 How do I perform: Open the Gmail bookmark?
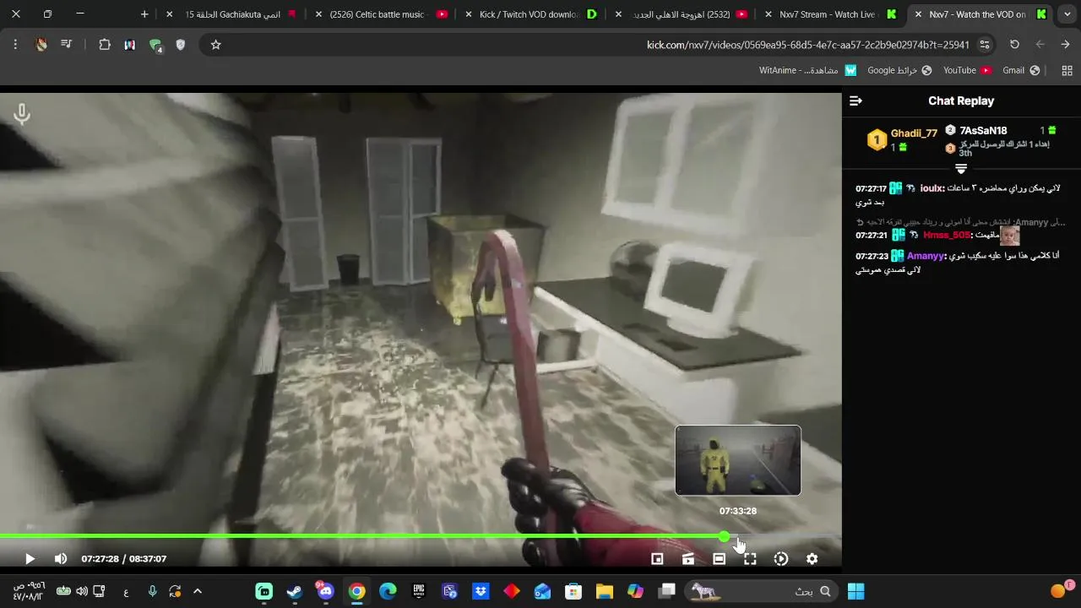point(1021,70)
